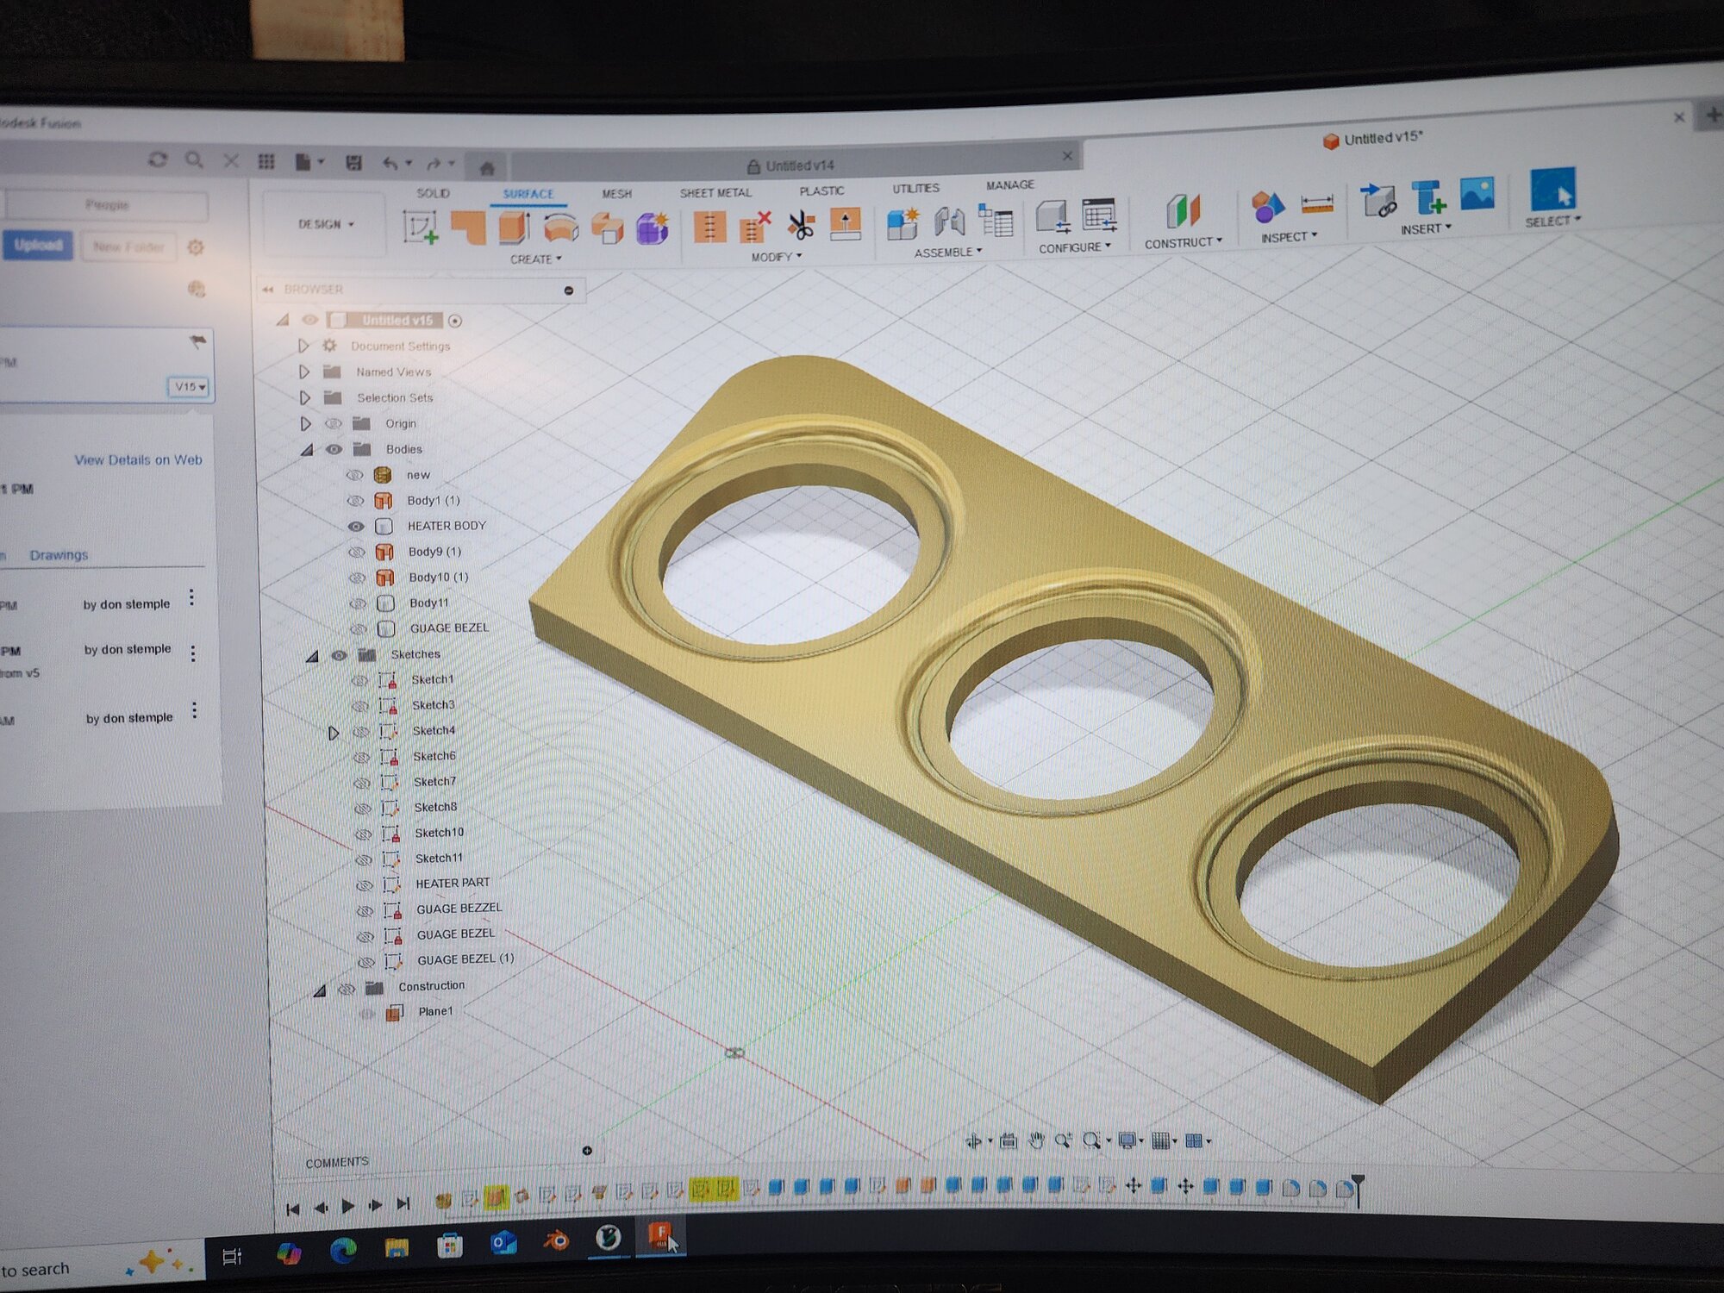
Task: Select the Joint tool in Assemble
Action: click(x=949, y=221)
